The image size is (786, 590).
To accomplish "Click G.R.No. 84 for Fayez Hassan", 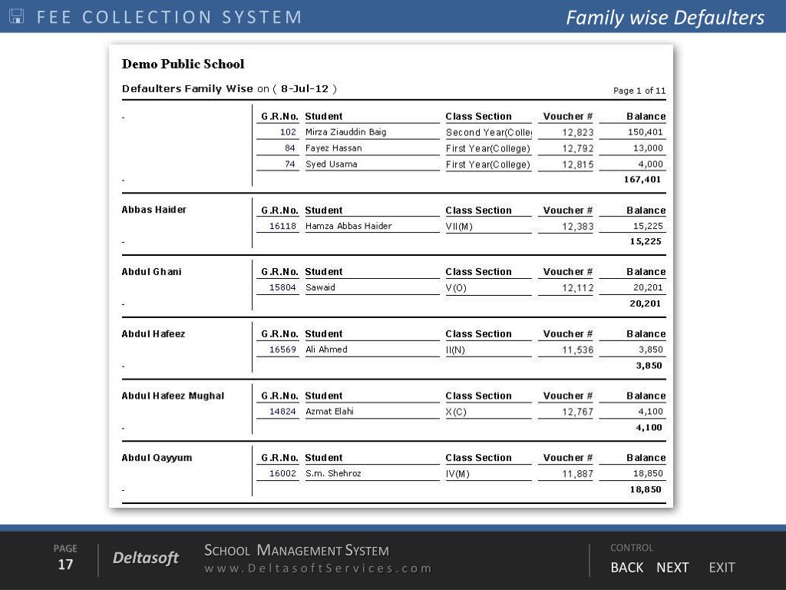I will [289, 148].
